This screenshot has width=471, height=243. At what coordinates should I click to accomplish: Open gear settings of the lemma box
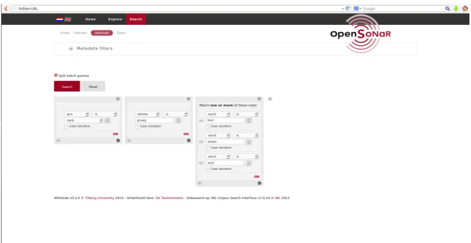click(x=189, y=140)
